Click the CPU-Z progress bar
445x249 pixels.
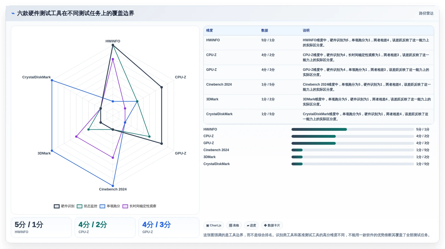coord(352,136)
